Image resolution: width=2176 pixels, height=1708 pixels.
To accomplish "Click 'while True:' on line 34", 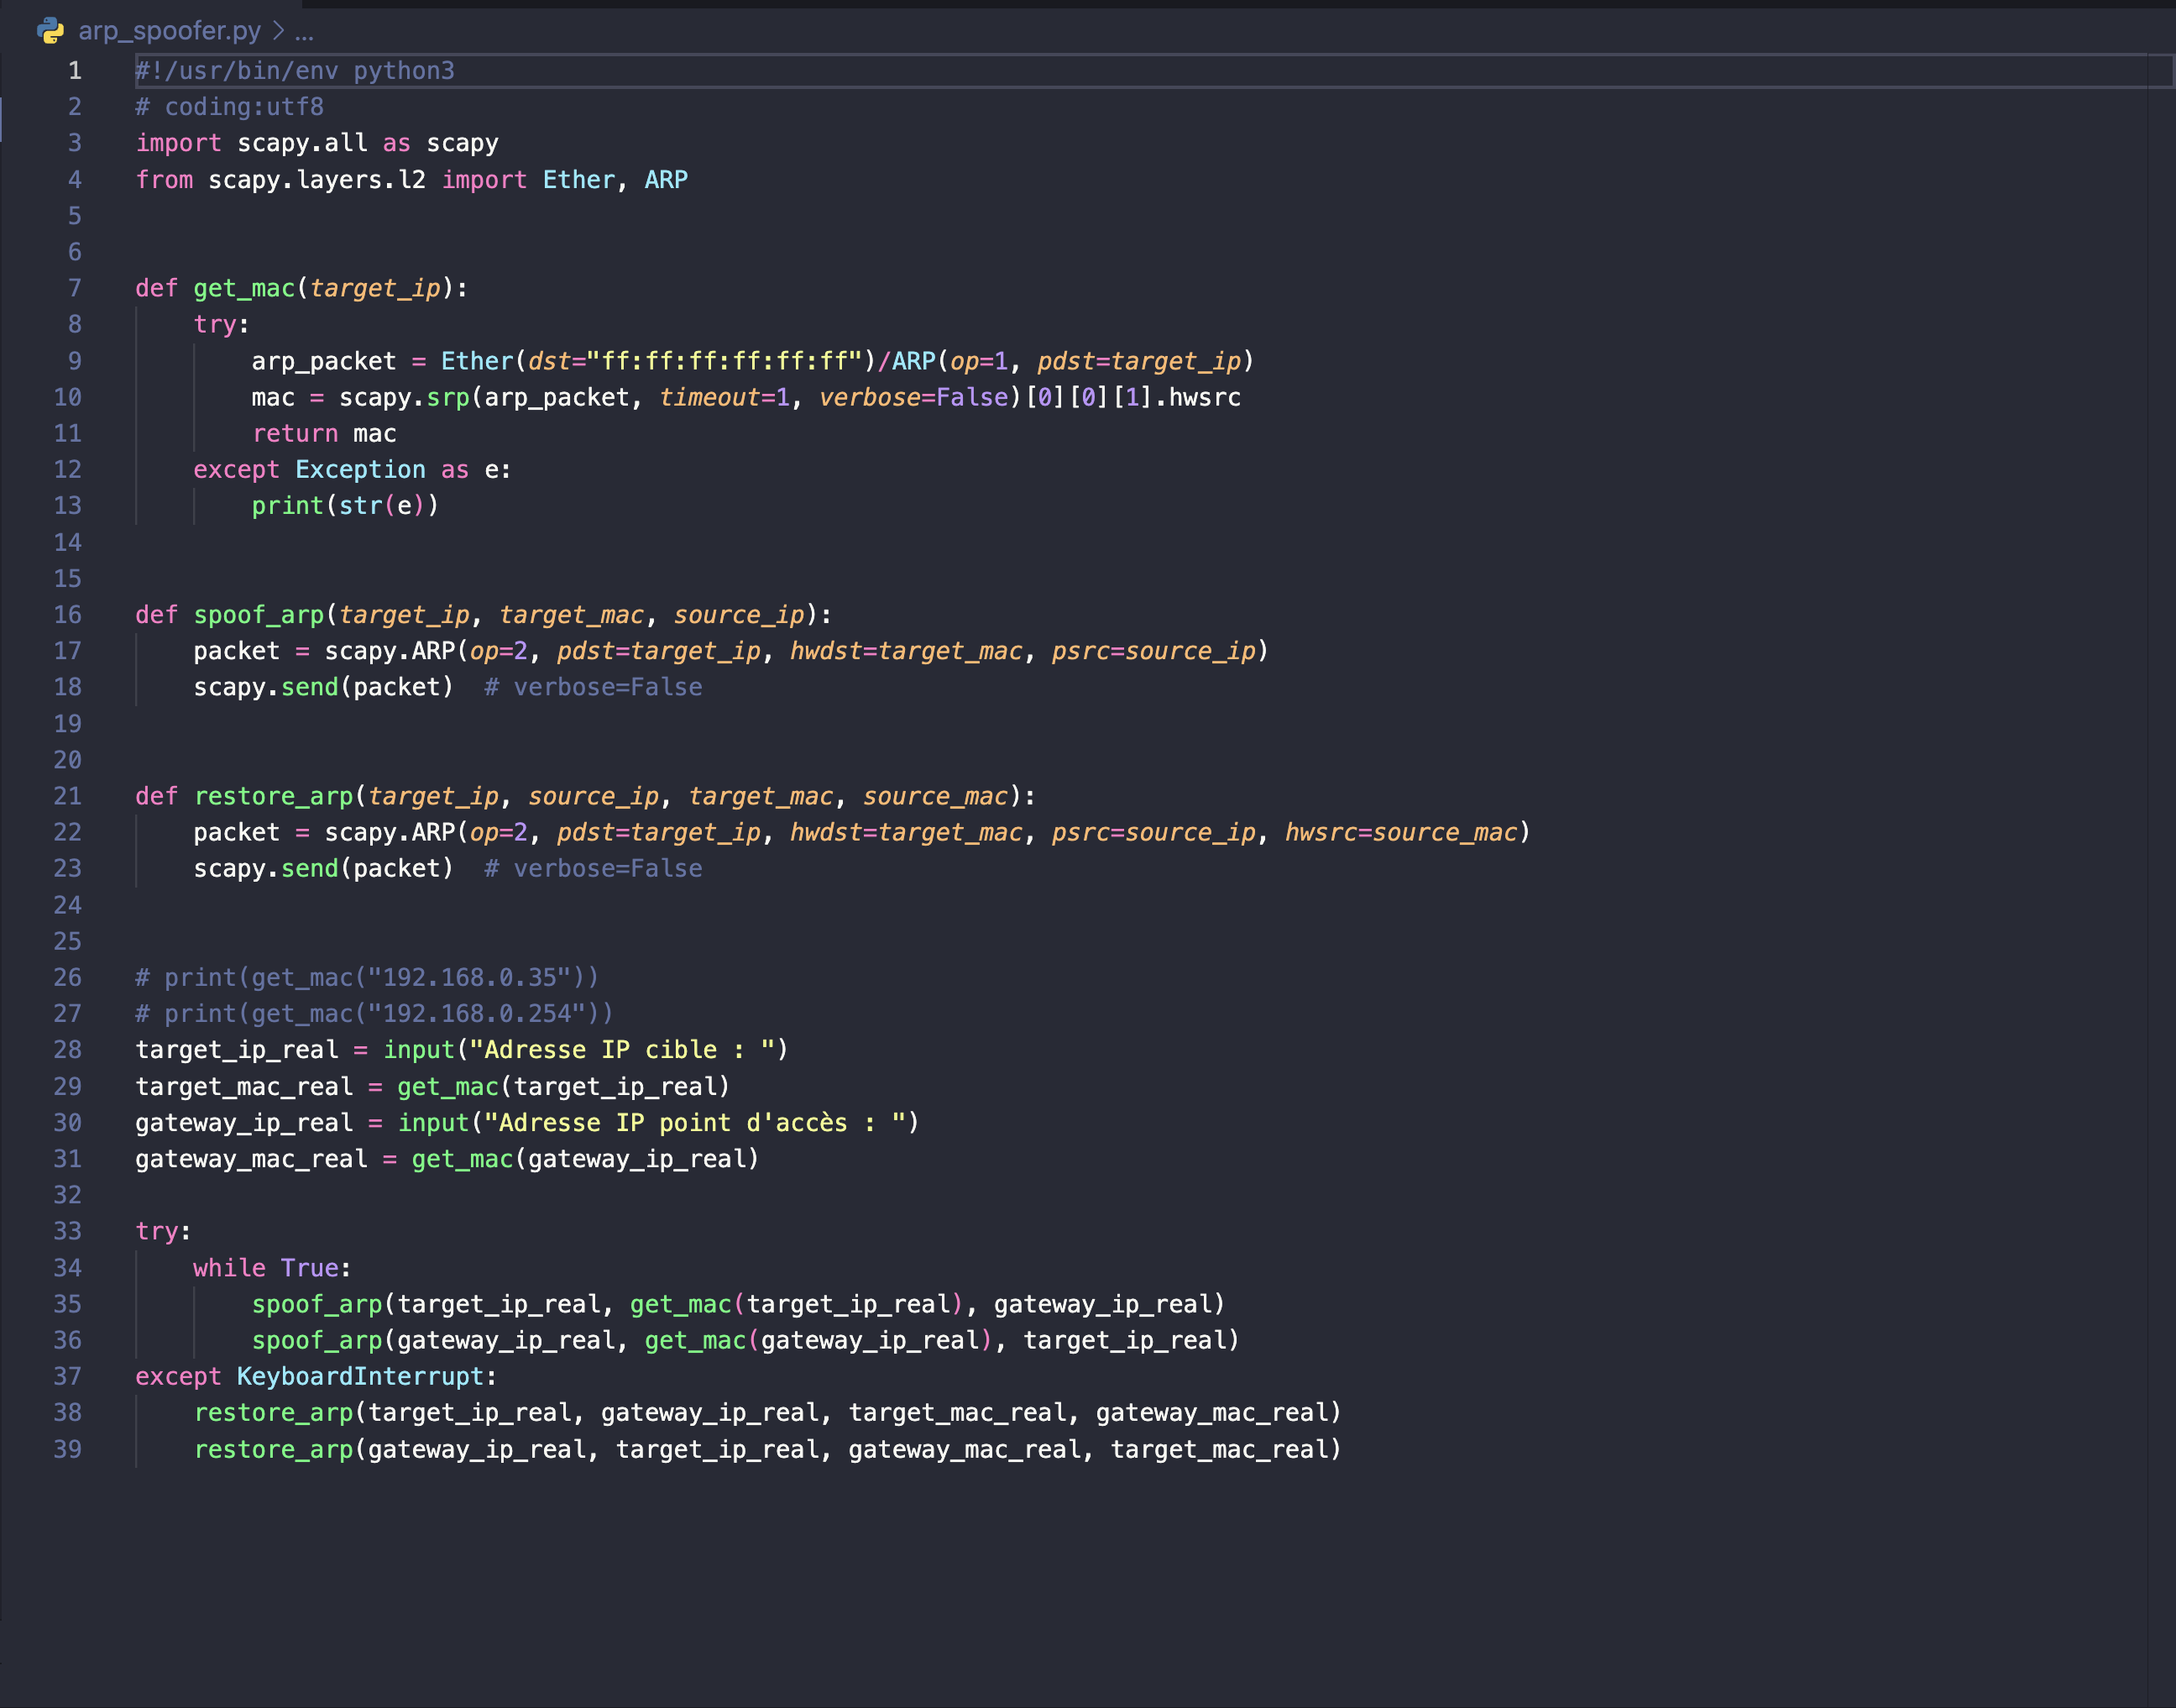I will [272, 1268].
